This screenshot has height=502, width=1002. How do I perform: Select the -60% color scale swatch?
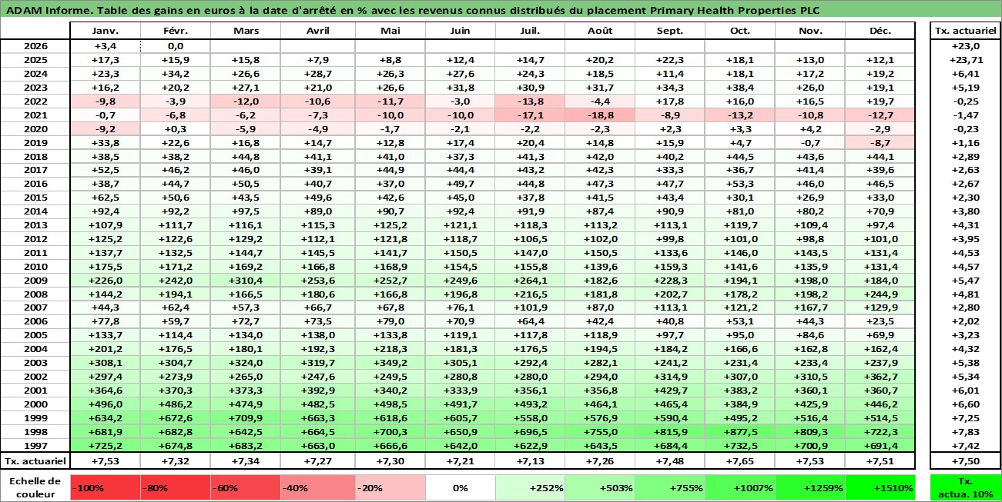(245, 487)
